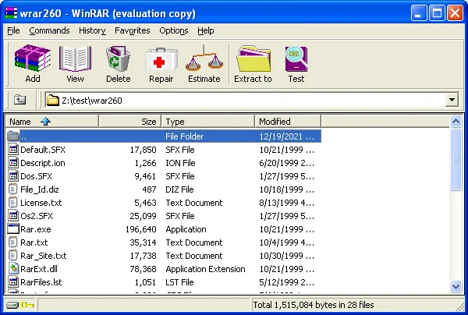Click the Add toolbar icon
Screen dimensions: 468x315
33,58
